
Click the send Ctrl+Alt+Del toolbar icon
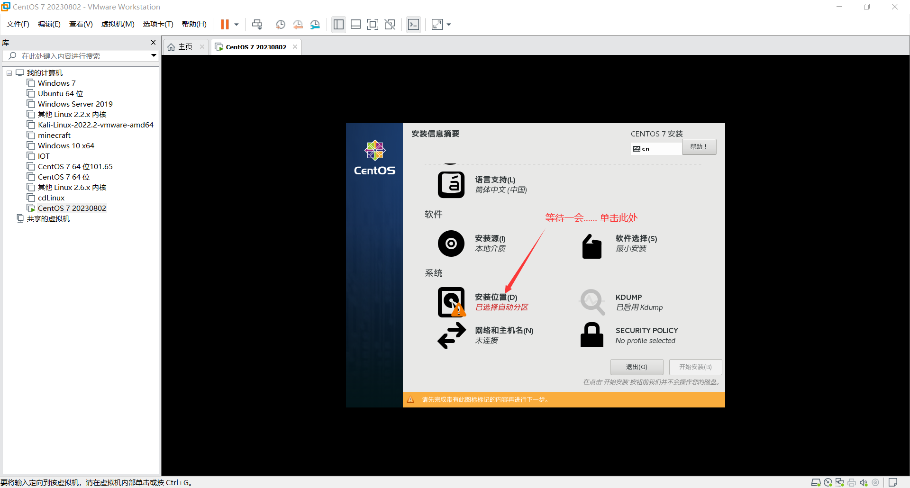point(257,25)
